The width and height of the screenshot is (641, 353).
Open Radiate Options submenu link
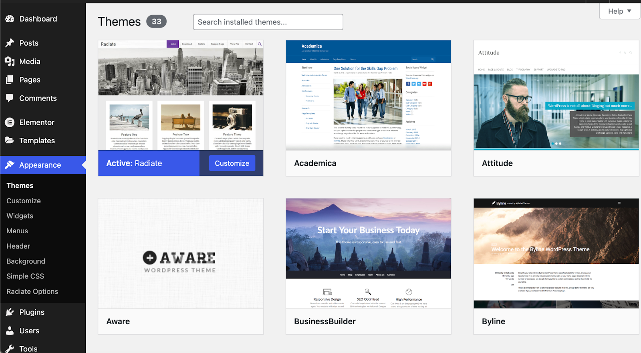(32, 291)
